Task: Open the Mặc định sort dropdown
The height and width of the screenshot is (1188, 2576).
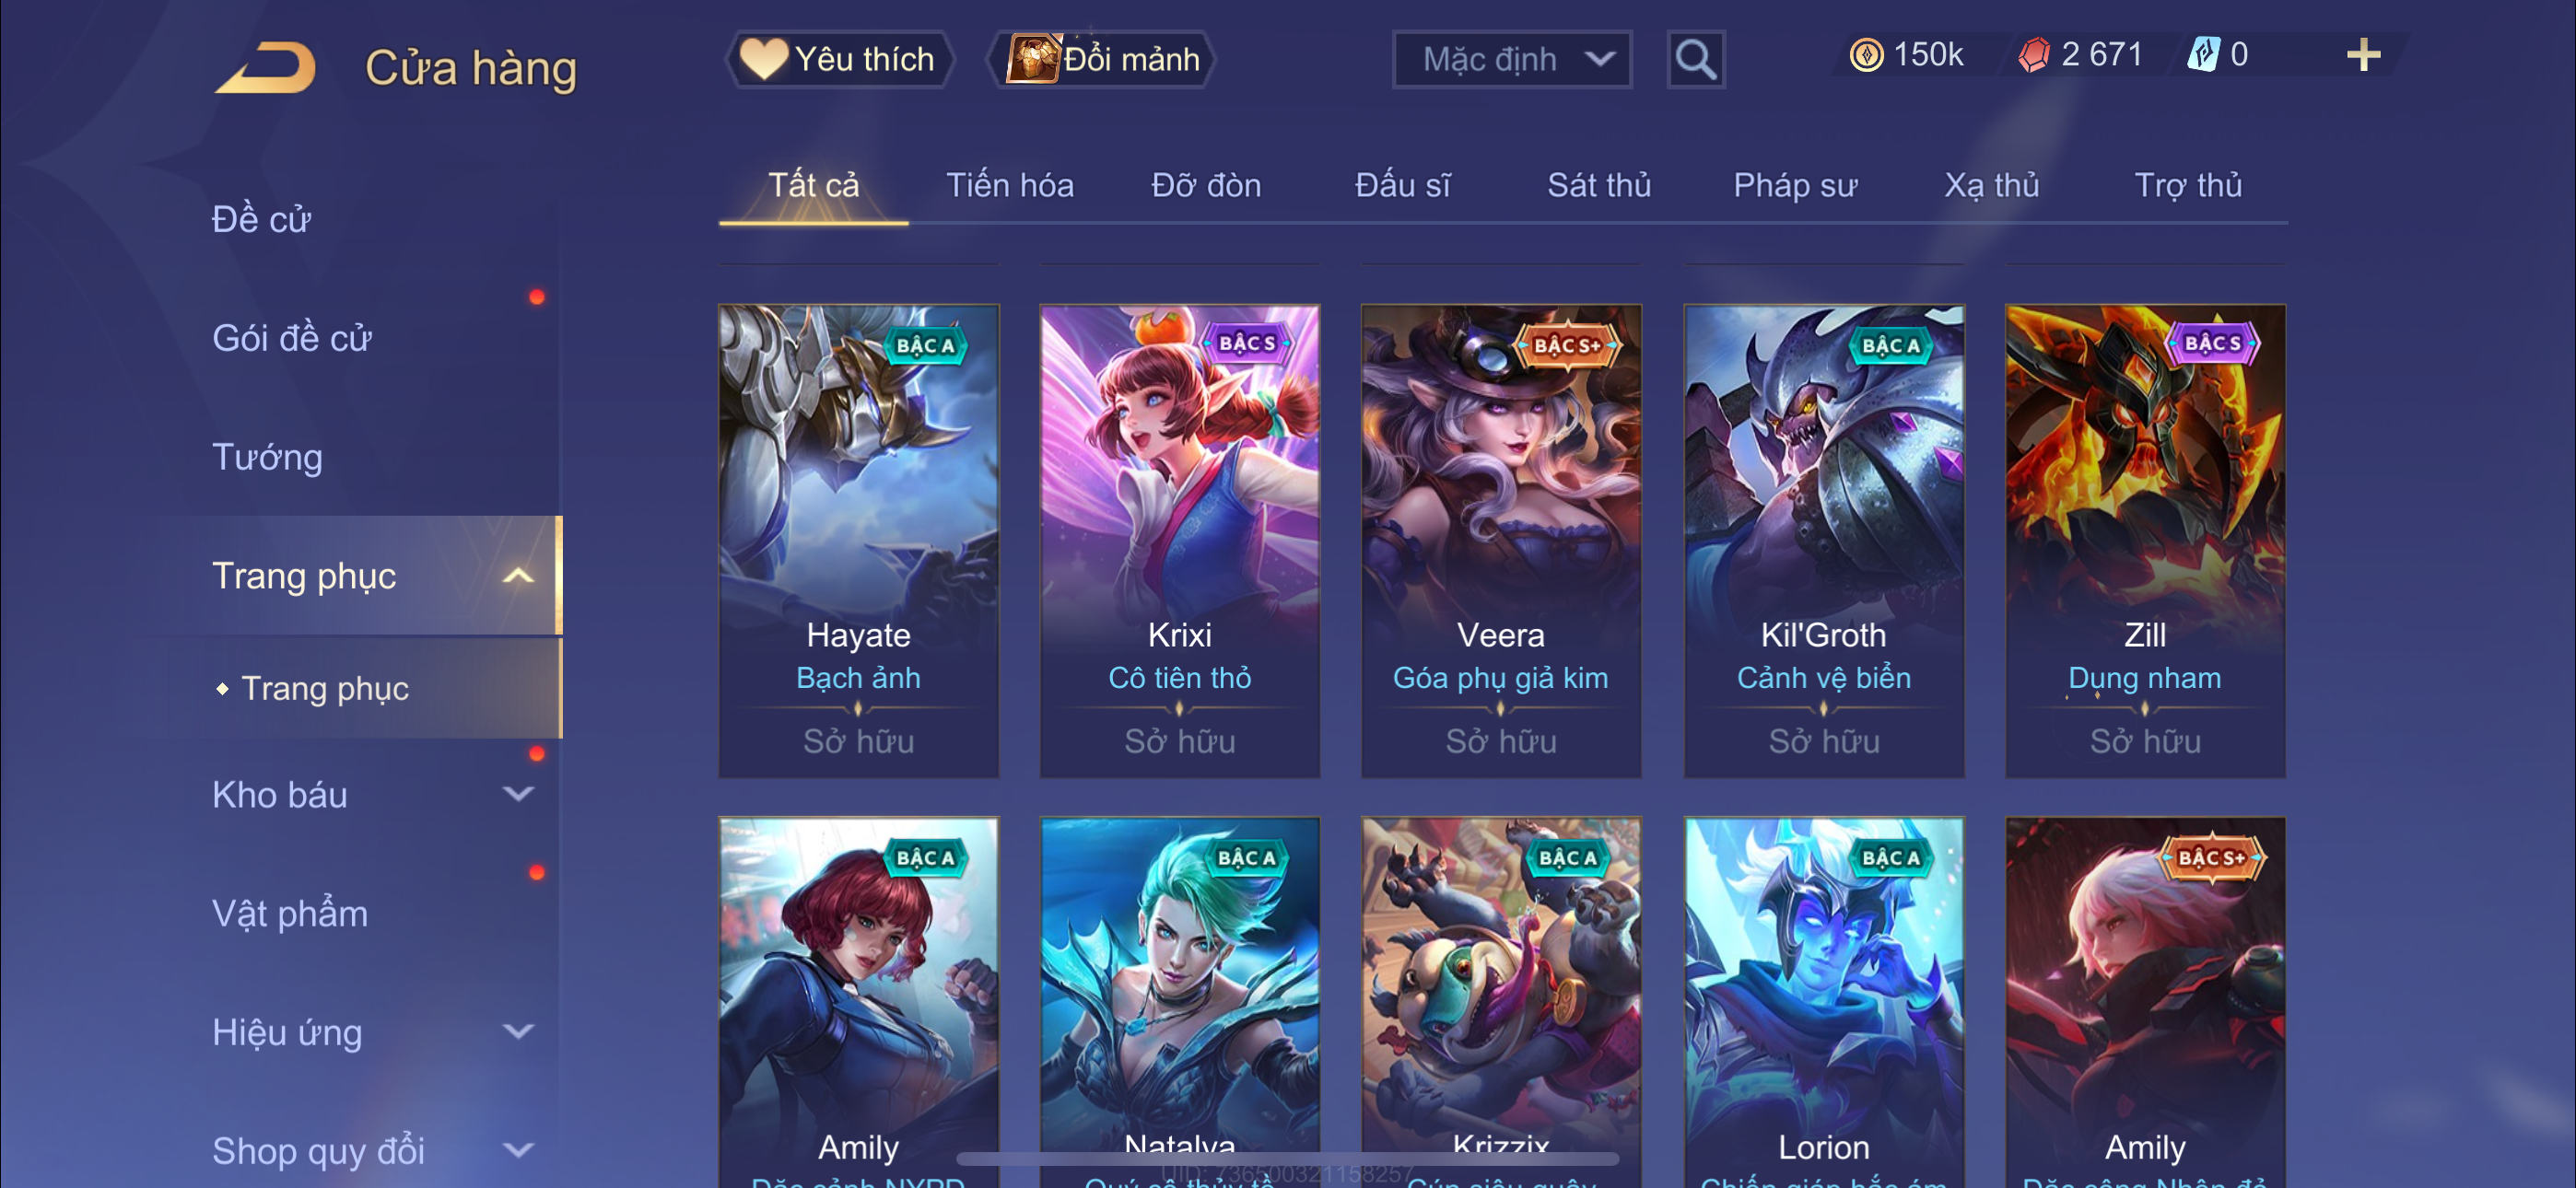Action: point(1511,60)
